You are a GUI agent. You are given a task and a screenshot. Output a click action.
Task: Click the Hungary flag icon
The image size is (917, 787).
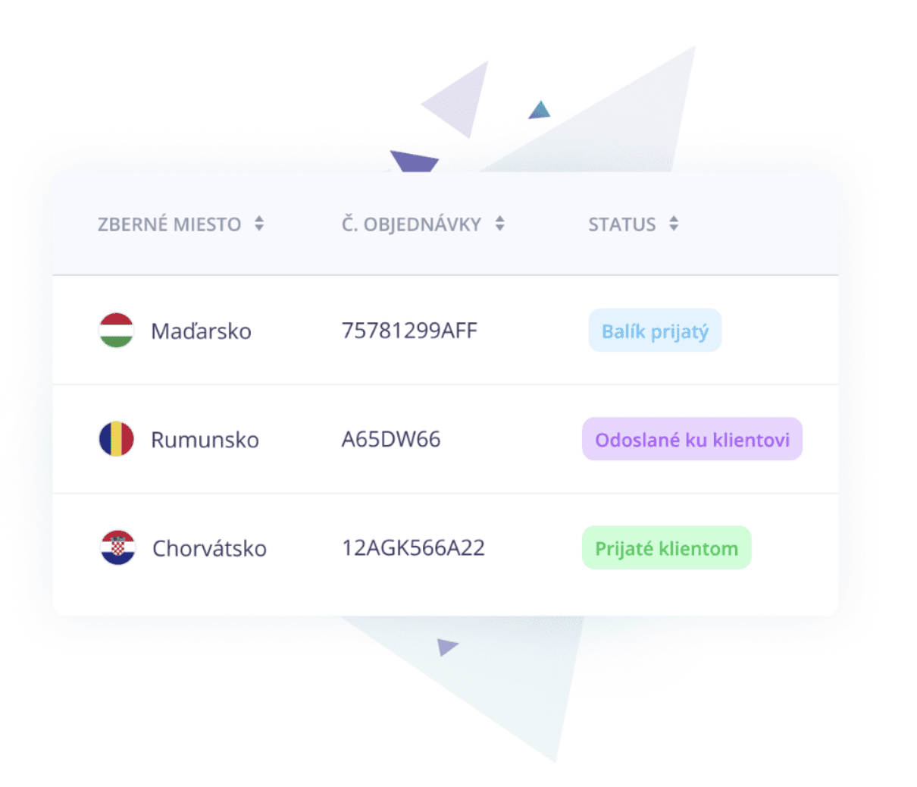pos(117,331)
